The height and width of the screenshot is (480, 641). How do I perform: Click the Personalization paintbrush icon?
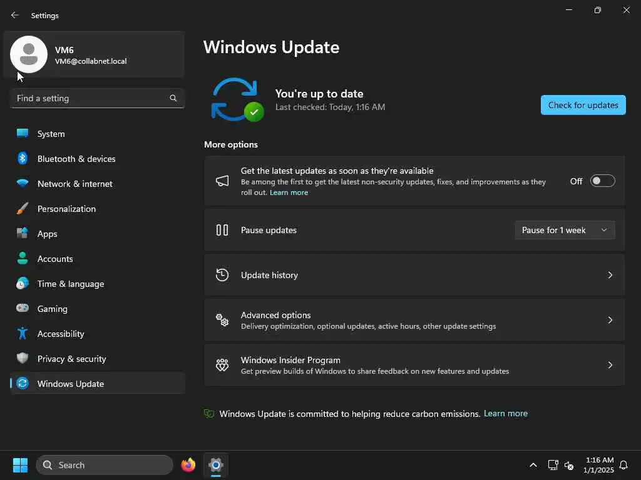(x=23, y=209)
